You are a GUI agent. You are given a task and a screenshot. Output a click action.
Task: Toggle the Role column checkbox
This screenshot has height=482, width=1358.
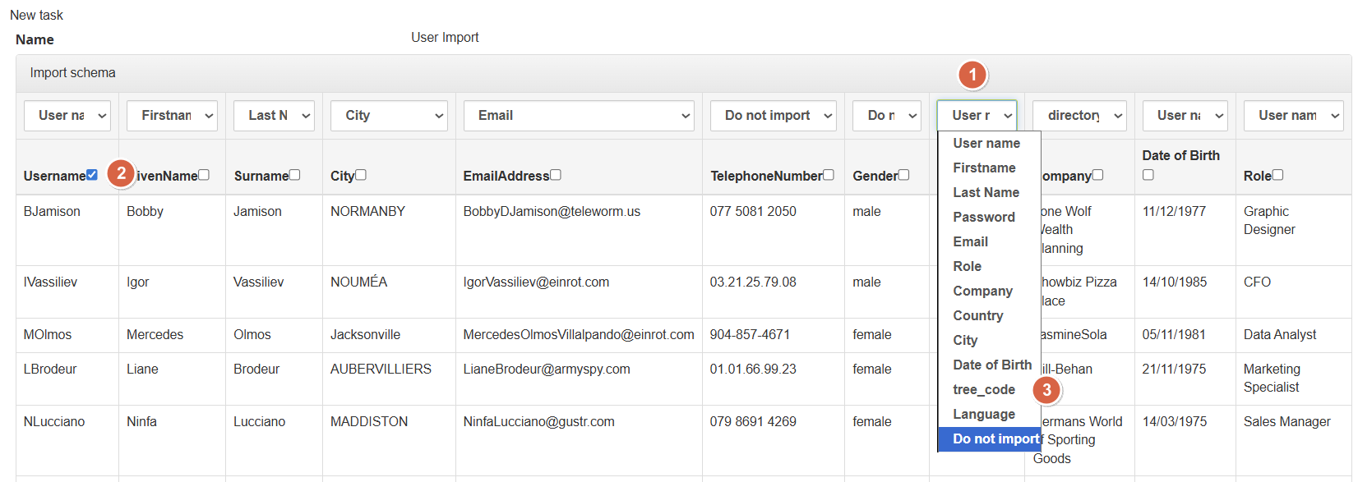(x=1277, y=175)
